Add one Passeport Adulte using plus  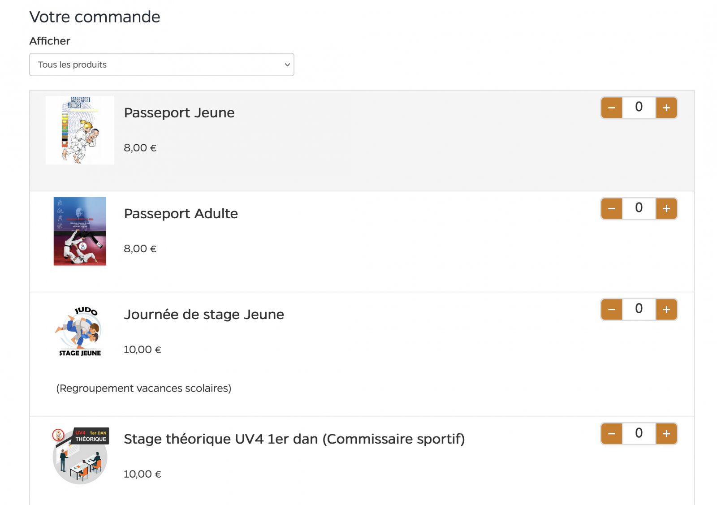click(x=666, y=209)
